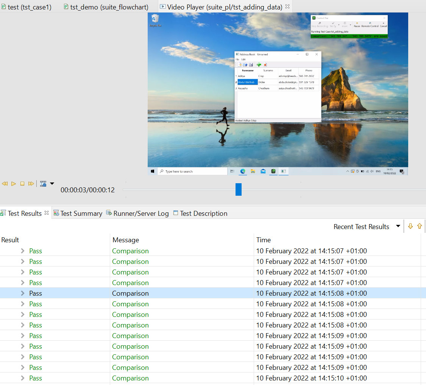Click the rewind playback button
The image size is (426, 385).
[x=5, y=184]
